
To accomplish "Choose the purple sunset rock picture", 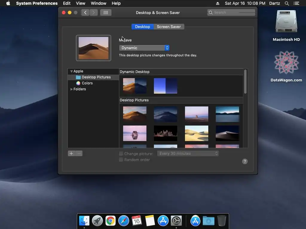I will 197,114.
